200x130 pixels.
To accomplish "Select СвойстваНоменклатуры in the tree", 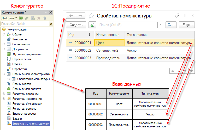I will coord(33,79).
